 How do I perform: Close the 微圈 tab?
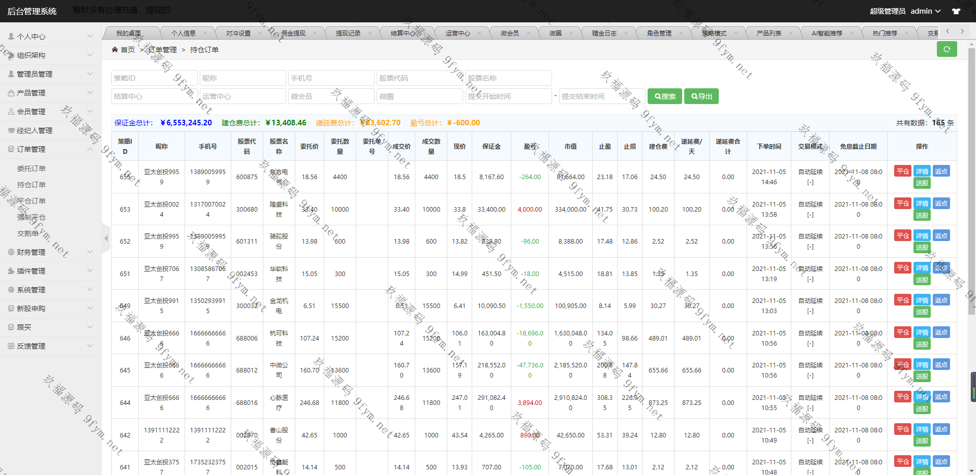(x=571, y=33)
